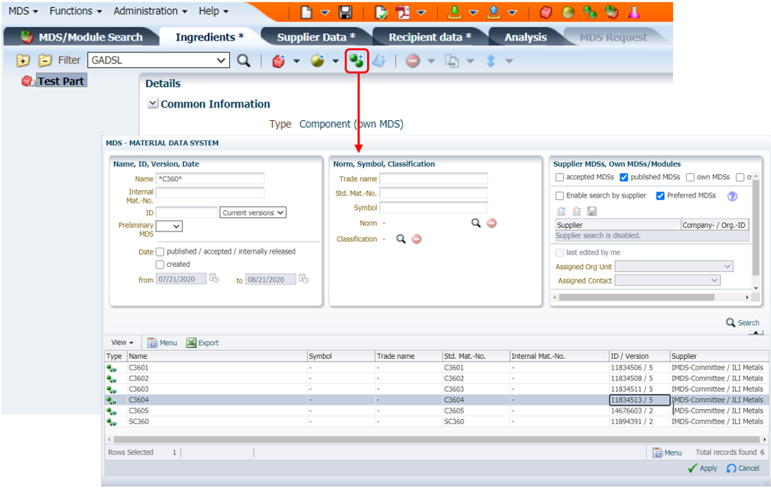Uncheck the Preferred MDSs checkbox

pyautogui.click(x=660, y=196)
